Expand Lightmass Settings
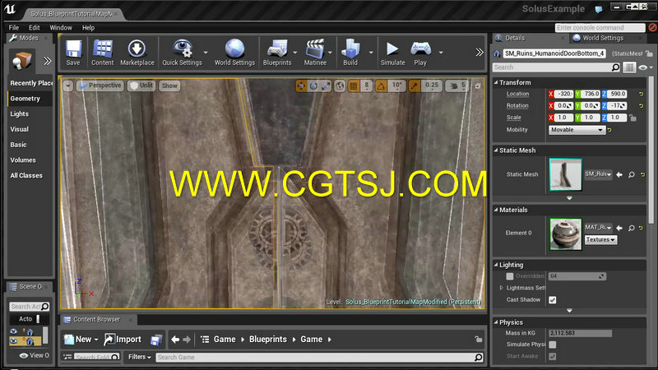Screen dimensions: 658x370 [501, 288]
